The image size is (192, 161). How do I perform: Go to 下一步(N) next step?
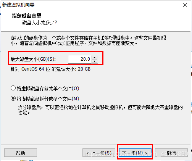click(x=135, y=153)
